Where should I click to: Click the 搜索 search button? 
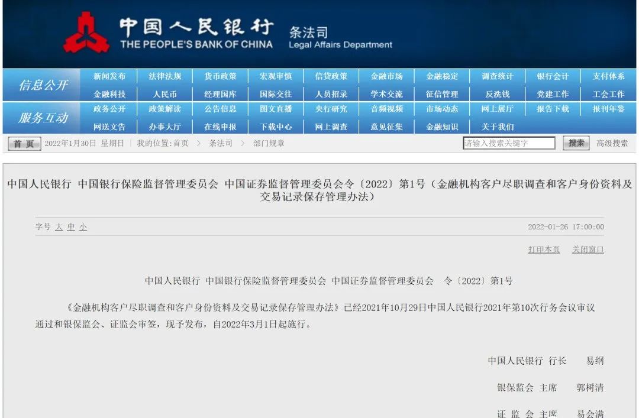pos(576,143)
